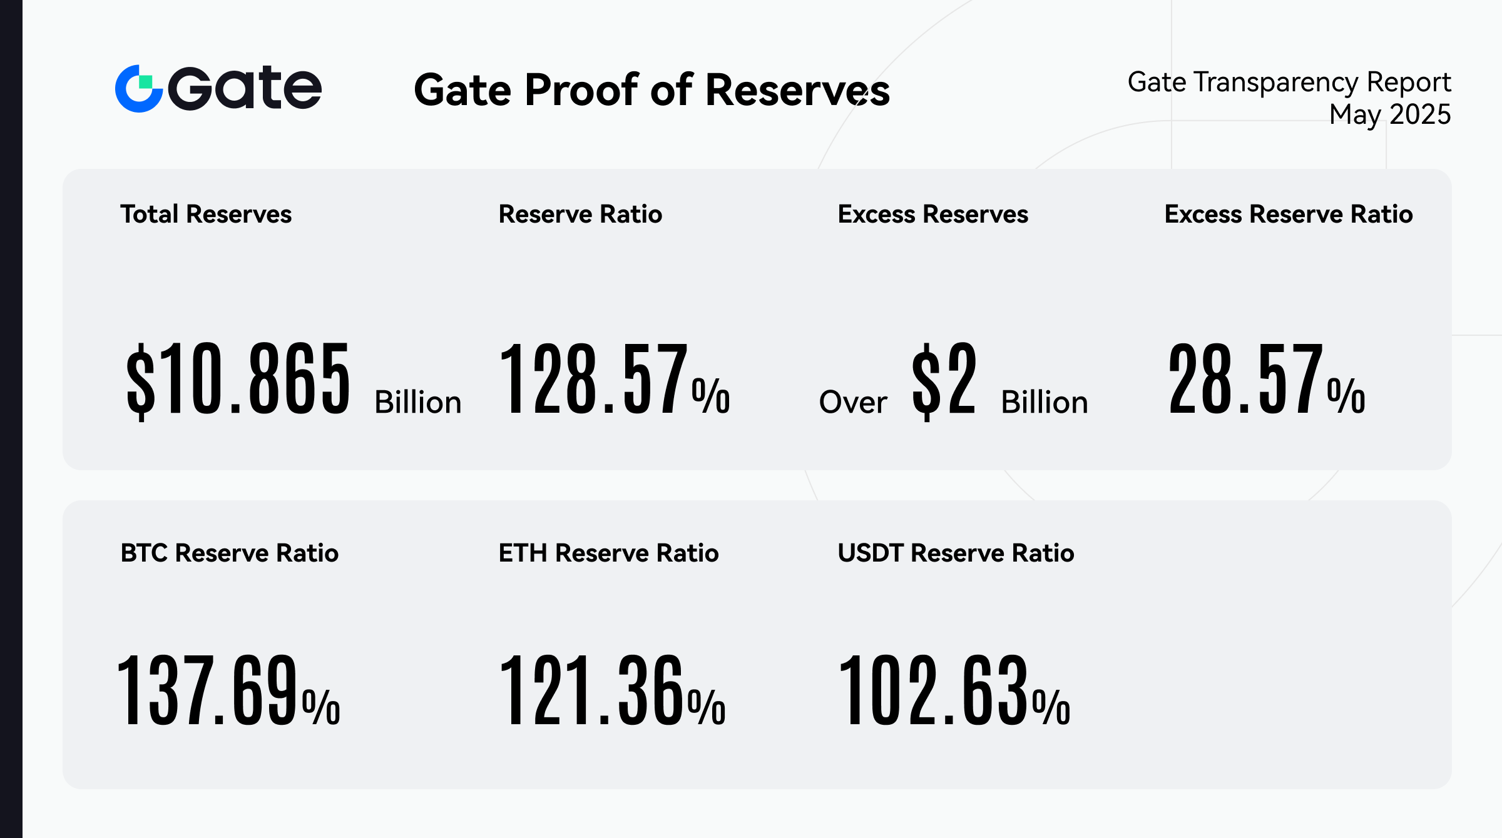Click the word Over before $2
This screenshot has width=1502, height=838.
click(853, 402)
